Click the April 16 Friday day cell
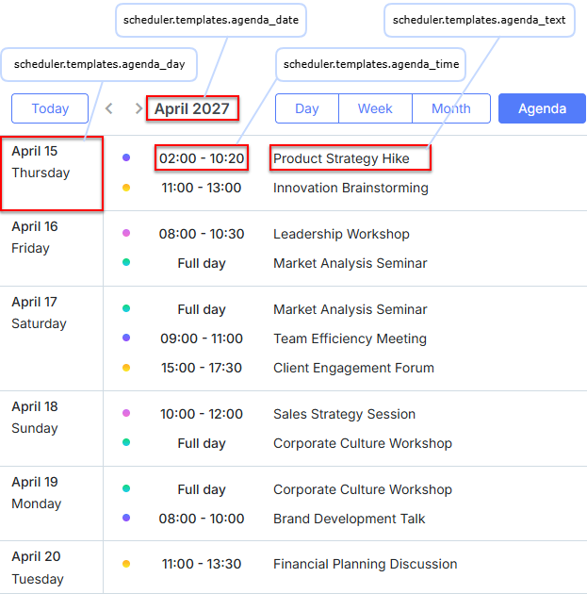Screen dimensions: 587x594 point(52,249)
